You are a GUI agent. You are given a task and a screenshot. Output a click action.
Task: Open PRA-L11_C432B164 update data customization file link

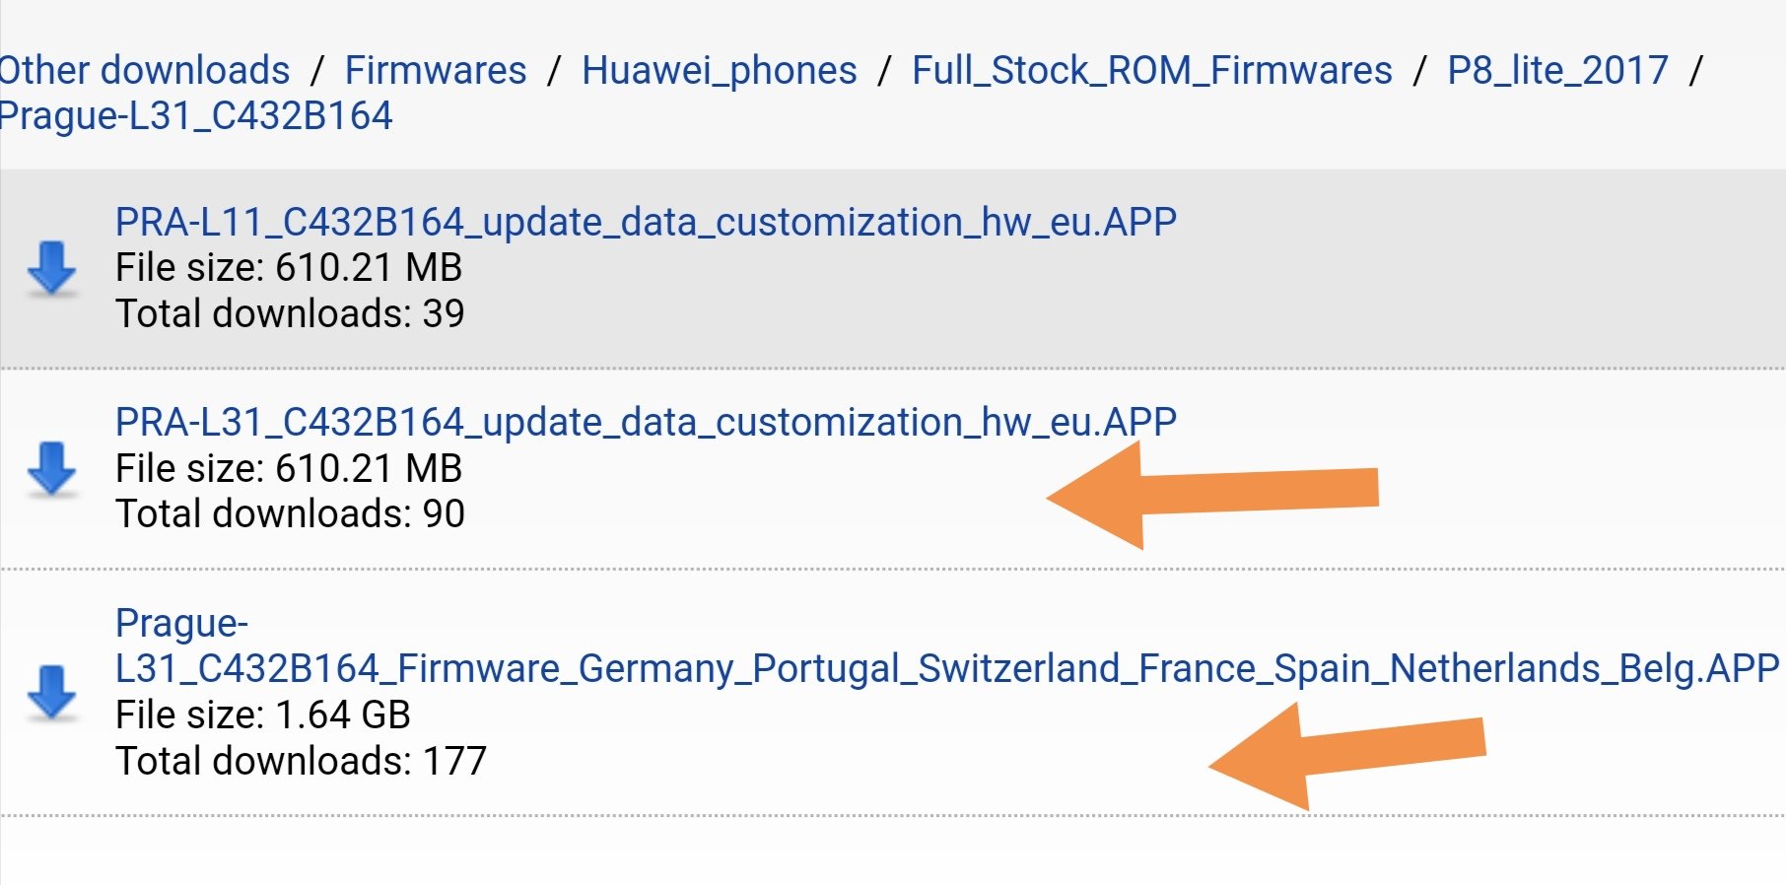[x=646, y=223]
